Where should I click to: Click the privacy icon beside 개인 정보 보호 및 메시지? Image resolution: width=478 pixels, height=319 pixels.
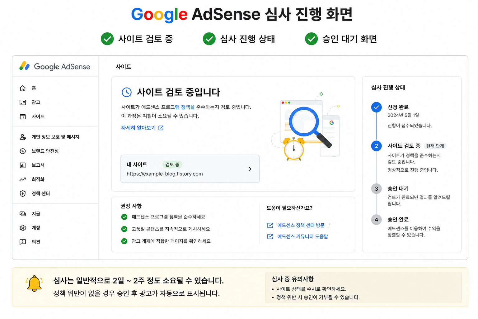[x=23, y=137]
